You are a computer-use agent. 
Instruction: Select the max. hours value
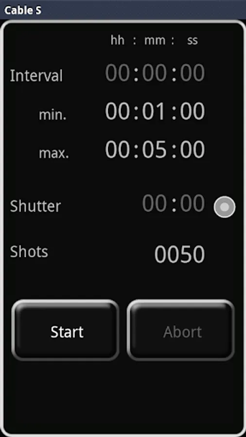[x=118, y=150]
